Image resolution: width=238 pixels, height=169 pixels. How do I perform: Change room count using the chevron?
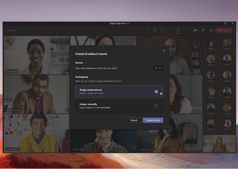click(160, 68)
